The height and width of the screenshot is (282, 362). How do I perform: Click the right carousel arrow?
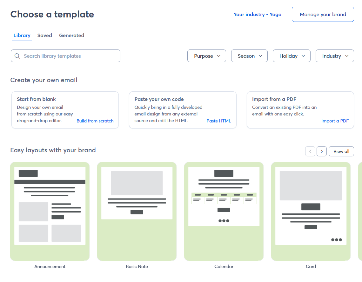pyautogui.click(x=321, y=151)
